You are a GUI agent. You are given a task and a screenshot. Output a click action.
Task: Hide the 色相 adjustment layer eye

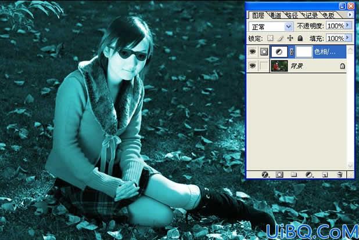(x=253, y=52)
